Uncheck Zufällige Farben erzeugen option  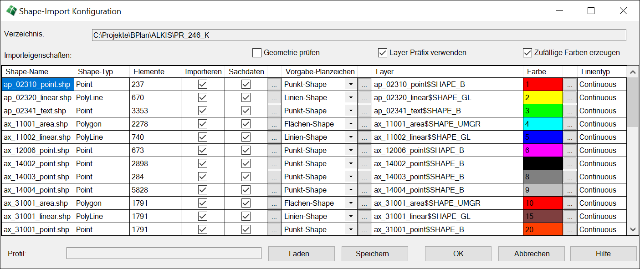527,53
